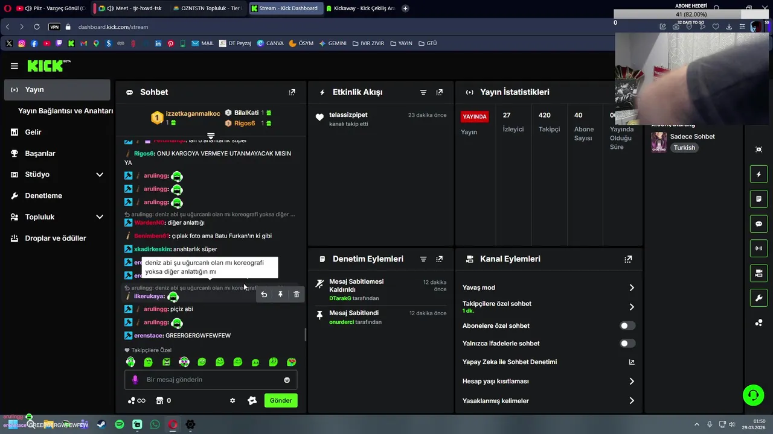Click the browser address bar URL
Image resolution: width=773 pixels, height=434 pixels.
113,27
